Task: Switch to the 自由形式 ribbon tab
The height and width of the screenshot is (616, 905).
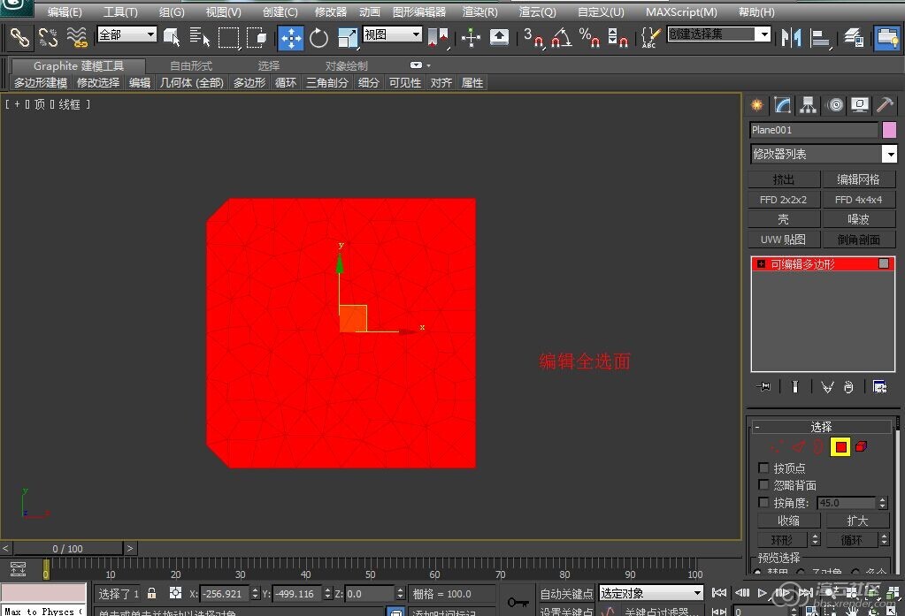Action: tap(191, 66)
